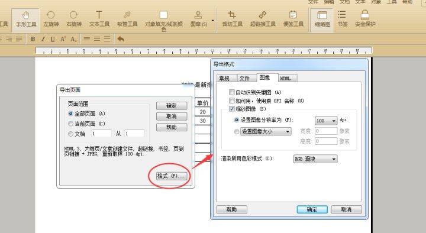This screenshot has height=233, width=426.
Task: Open 安全保护 security protection
Action: (x=365, y=20)
